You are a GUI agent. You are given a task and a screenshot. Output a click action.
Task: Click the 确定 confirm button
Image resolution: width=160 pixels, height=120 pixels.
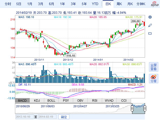[64, 117]
